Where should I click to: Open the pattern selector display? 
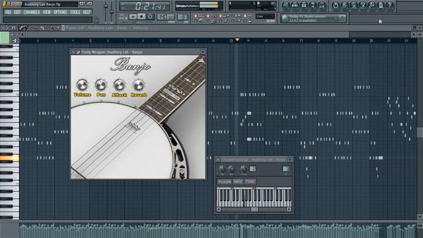(183, 17)
